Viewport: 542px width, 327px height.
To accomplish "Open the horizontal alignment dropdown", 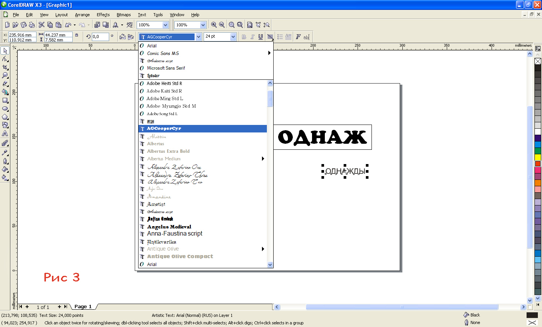I will pyautogui.click(x=270, y=37).
